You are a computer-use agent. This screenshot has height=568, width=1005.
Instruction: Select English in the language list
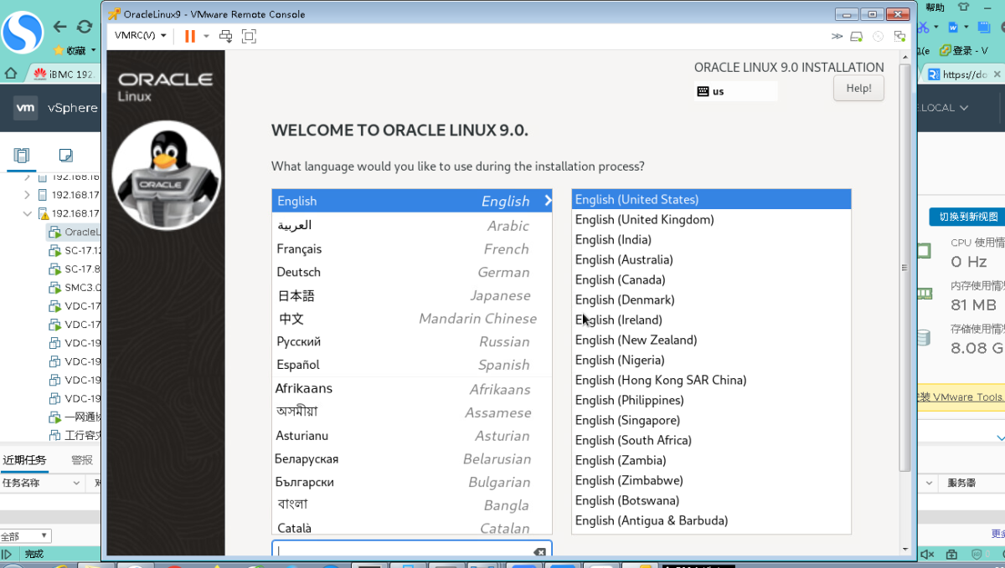click(412, 201)
